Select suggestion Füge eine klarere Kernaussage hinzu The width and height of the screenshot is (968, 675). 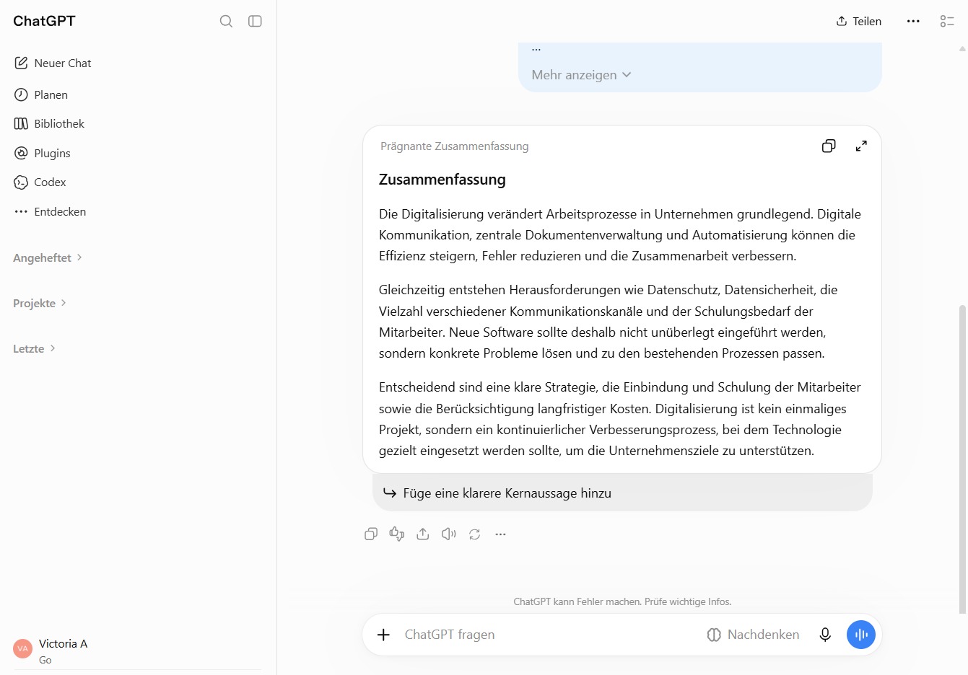click(x=622, y=493)
